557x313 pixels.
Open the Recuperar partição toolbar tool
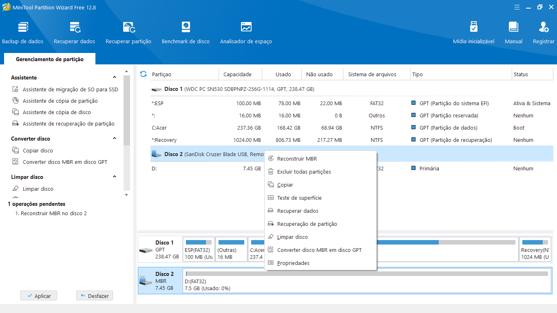128,28
